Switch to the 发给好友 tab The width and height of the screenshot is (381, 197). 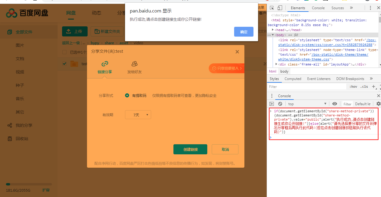click(135, 68)
